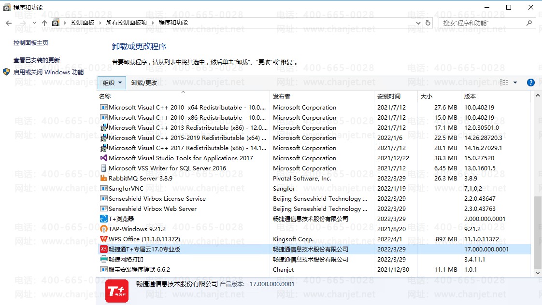Screen dimensions: 542x305
Task: Click the Control Panel icon in address bar
Action: pyautogui.click(x=56, y=23)
